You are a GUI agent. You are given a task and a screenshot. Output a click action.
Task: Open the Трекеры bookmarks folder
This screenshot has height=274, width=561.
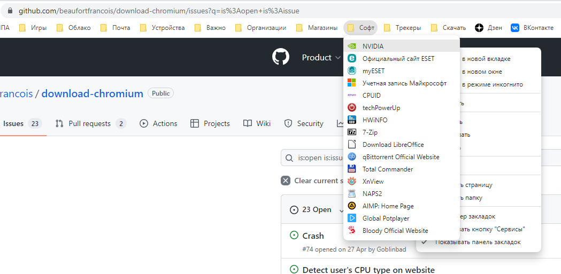pos(402,28)
